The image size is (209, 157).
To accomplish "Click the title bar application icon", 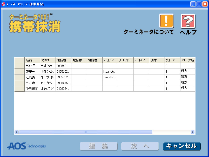I will [x=3, y=4].
